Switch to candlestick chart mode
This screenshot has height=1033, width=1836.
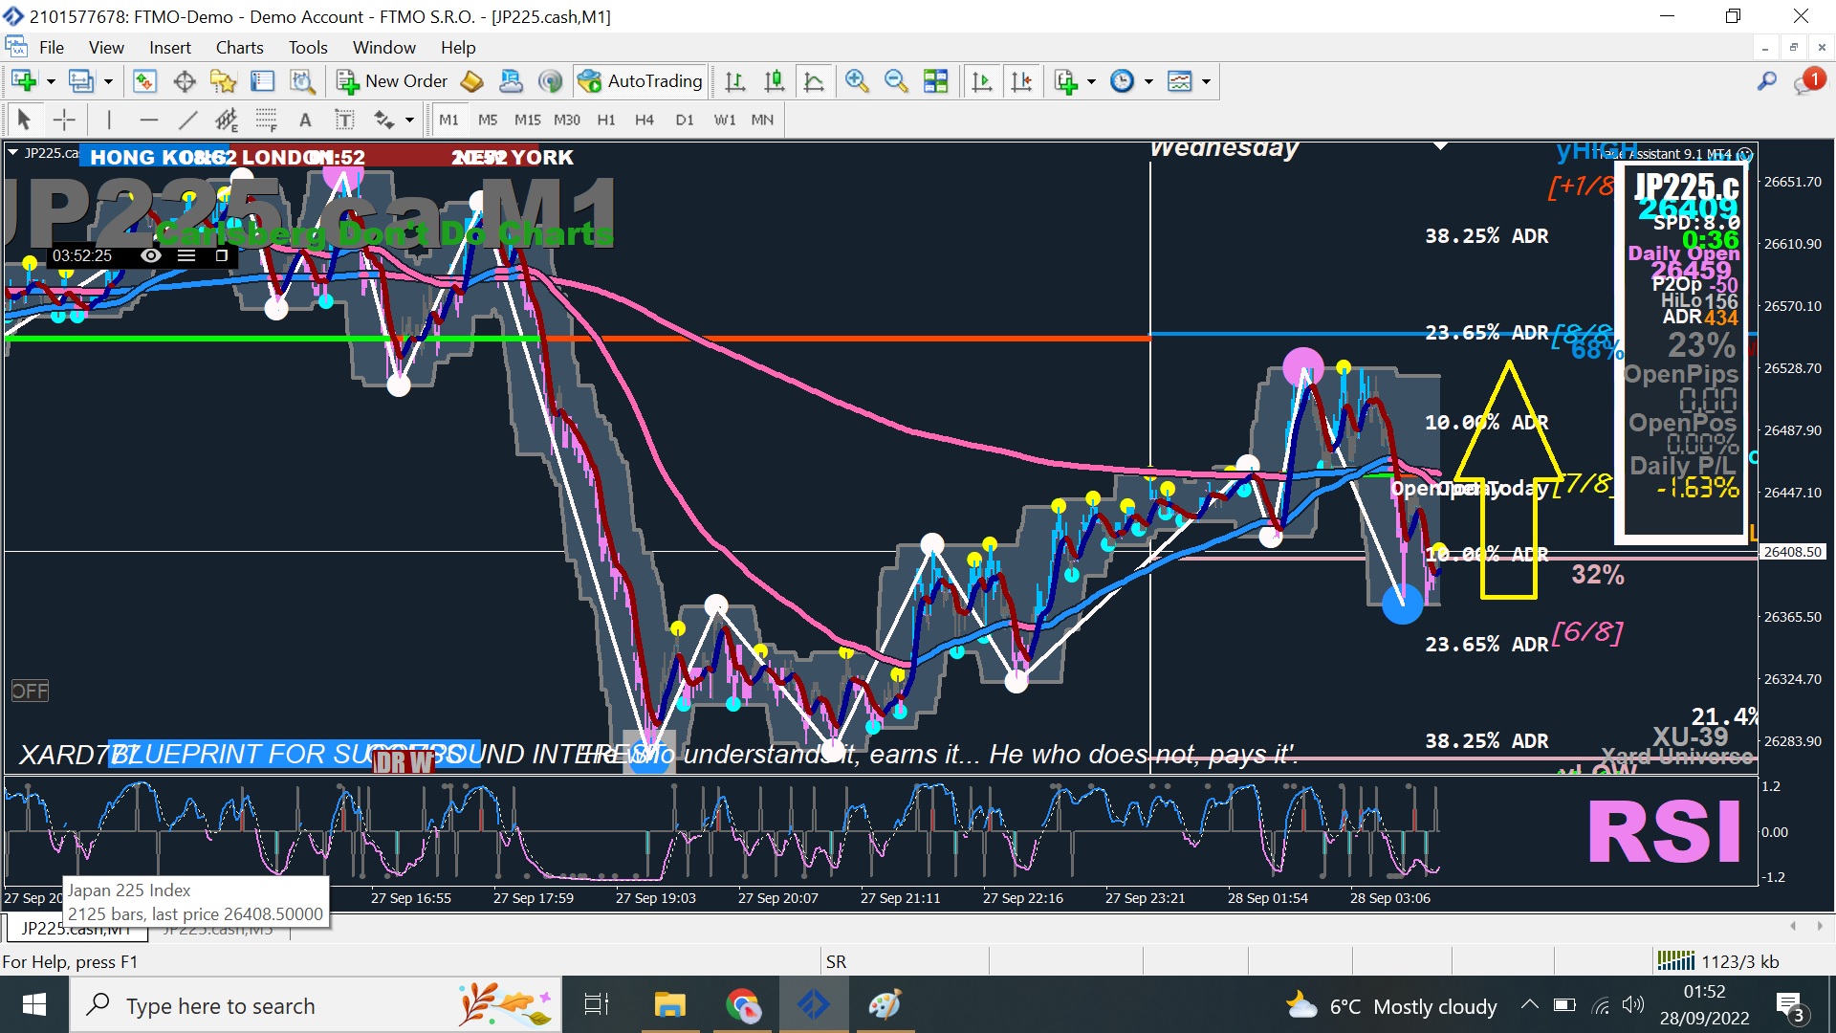(x=775, y=81)
